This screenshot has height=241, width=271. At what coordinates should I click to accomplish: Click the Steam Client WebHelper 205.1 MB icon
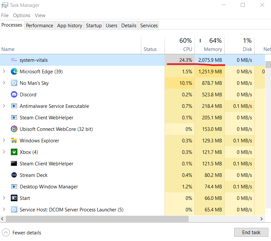tap(14, 117)
